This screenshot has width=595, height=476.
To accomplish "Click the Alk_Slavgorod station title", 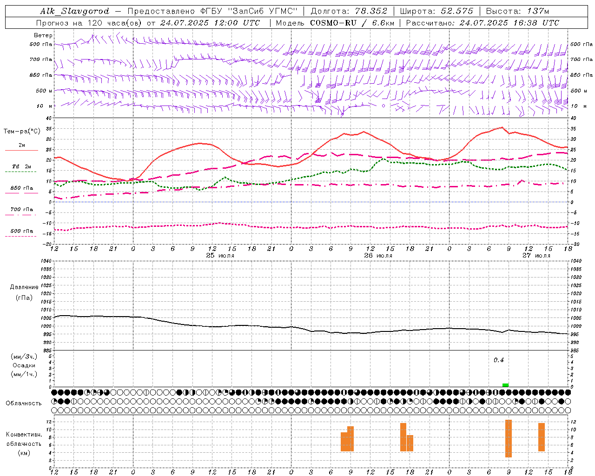I will (x=75, y=11).
